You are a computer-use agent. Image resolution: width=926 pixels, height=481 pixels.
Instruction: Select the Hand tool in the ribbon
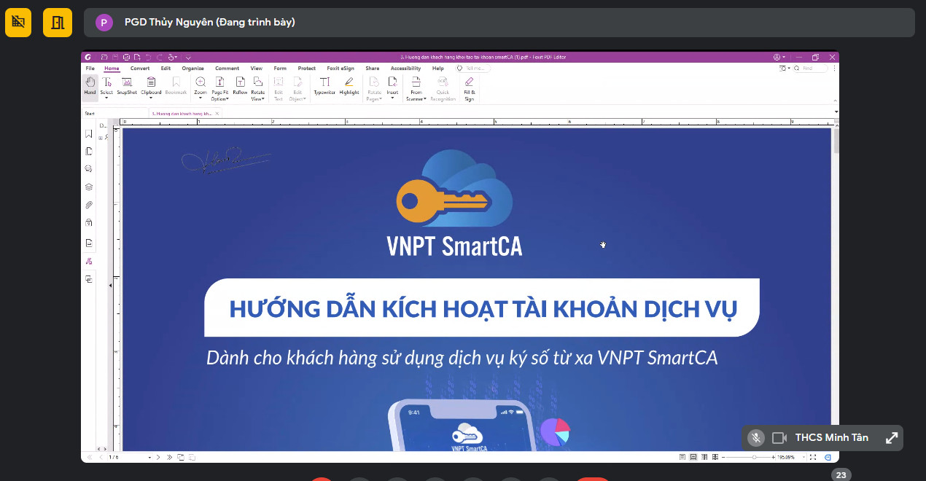(90, 85)
